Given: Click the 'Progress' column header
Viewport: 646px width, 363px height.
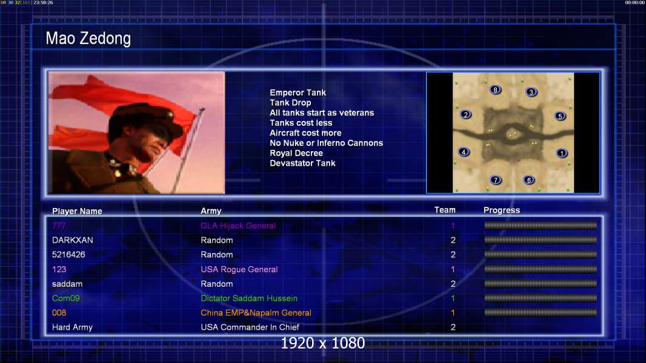Looking at the screenshot, I should point(501,210).
